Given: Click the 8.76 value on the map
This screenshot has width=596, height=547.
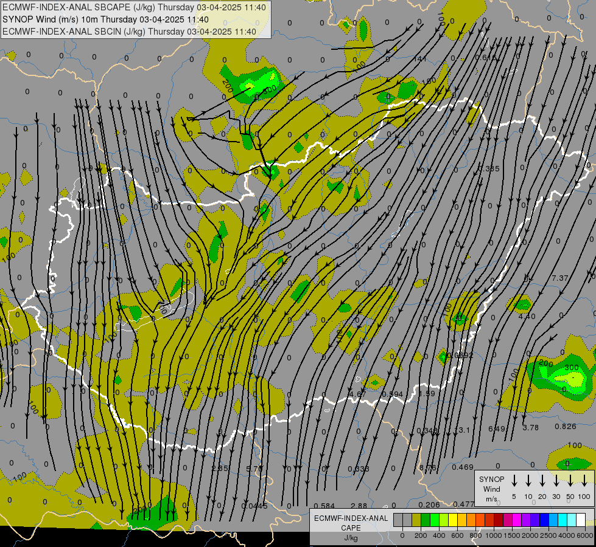Looking at the screenshot, I should (427, 467).
